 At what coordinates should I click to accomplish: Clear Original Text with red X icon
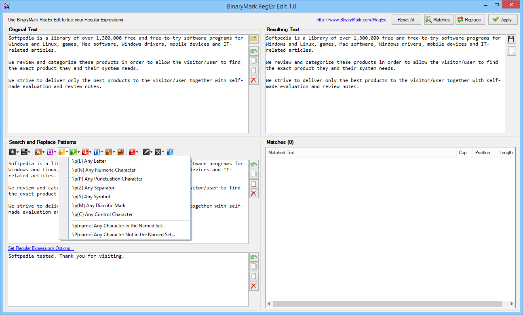[x=254, y=80]
